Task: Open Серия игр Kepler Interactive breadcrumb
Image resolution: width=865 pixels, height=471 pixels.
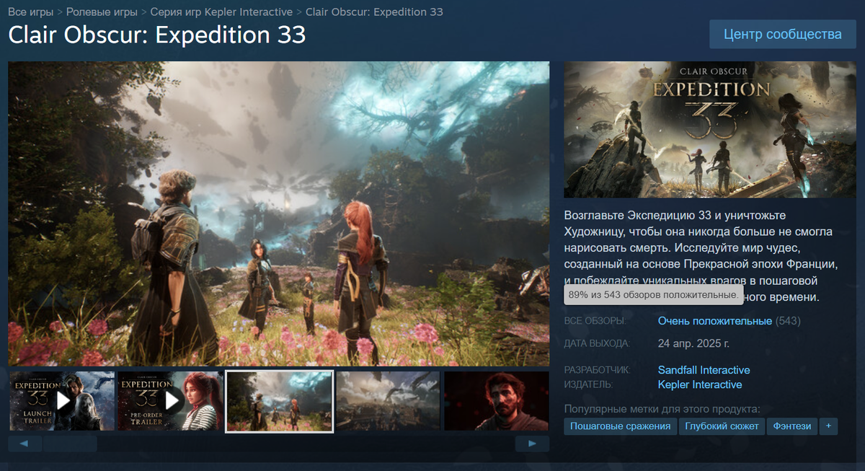Action: [221, 12]
